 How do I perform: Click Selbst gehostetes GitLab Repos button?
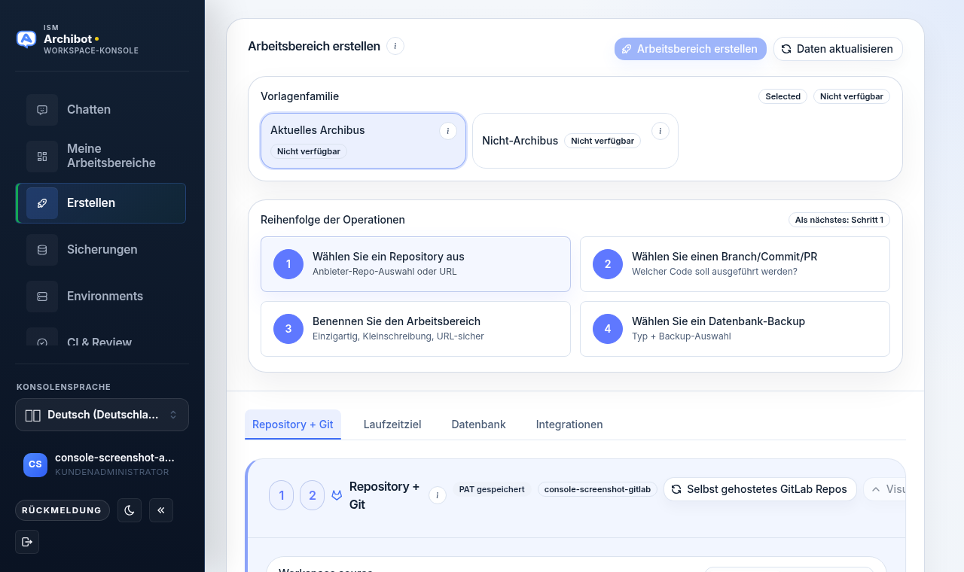760,489
